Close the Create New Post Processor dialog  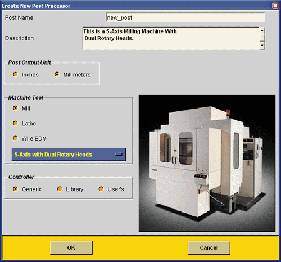click(275, 6)
